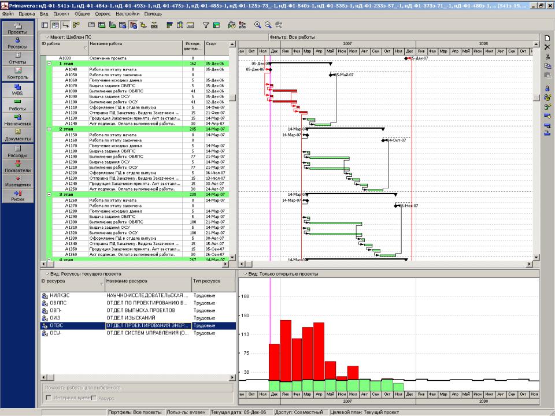This screenshot has height=416, width=555.
Task: Select the ОВЛПС resource row
Action: (138, 303)
